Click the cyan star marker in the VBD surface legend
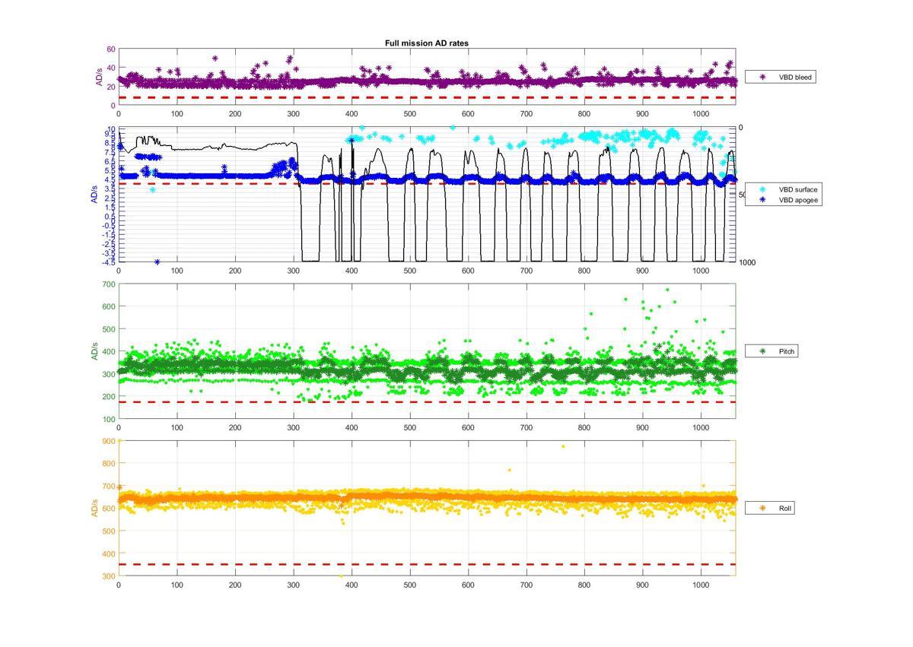The height and width of the screenshot is (647, 913). pyautogui.click(x=762, y=189)
